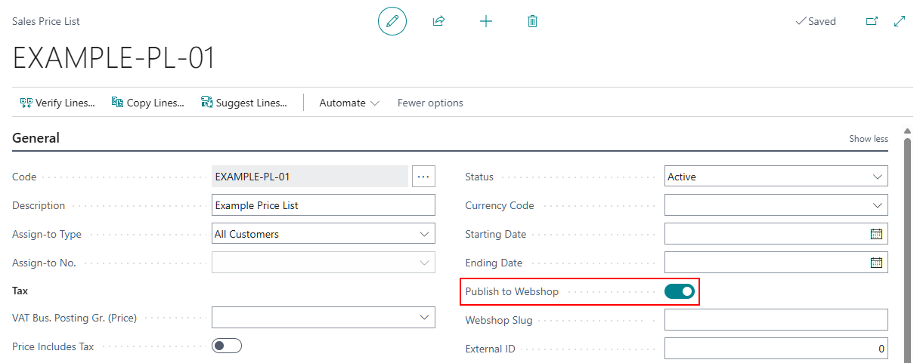Image resolution: width=920 pixels, height=363 pixels.
Task: Select Fewer options in action bar
Action: [430, 103]
